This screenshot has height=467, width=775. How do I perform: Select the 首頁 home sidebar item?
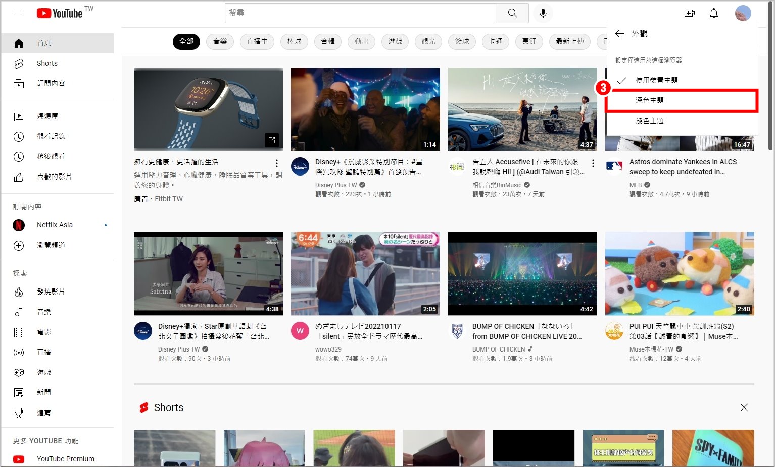coord(57,43)
